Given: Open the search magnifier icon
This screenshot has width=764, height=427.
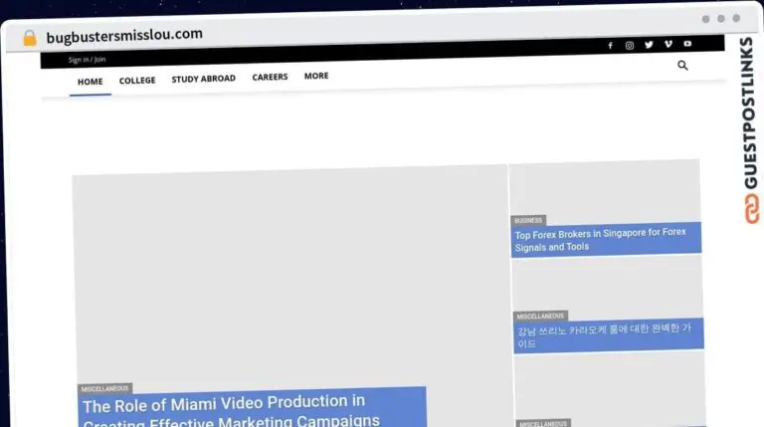Looking at the screenshot, I should [x=682, y=66].
